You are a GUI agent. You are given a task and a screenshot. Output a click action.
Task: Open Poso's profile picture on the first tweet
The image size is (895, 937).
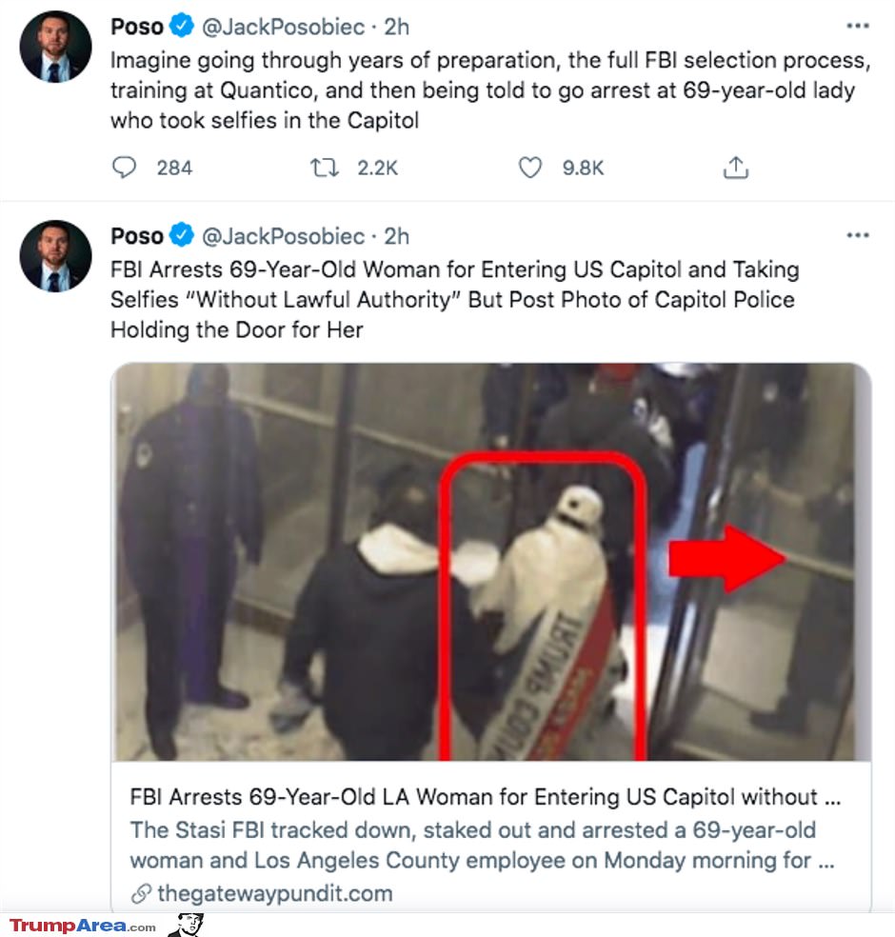coord(55,48)
